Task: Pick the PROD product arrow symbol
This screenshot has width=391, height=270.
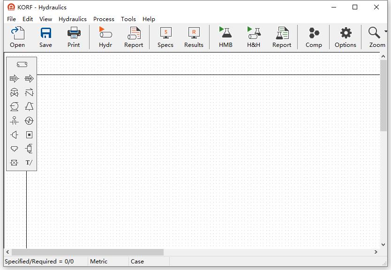Action: pos(29,79)
